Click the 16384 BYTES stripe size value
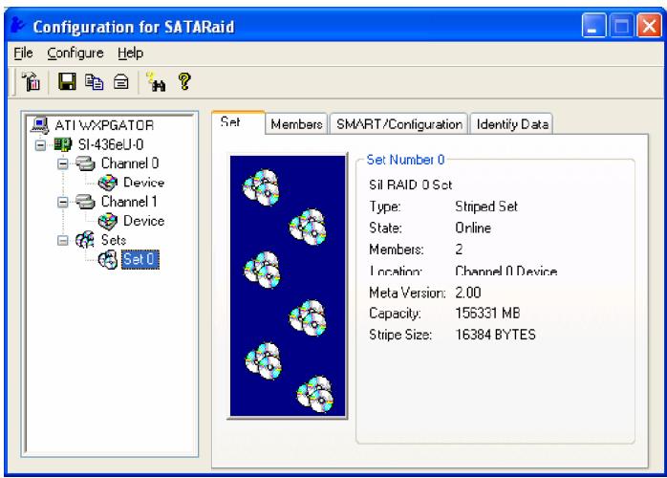This screenshot has width=667, height=478. pyautogui.click(x=495, y=335)
